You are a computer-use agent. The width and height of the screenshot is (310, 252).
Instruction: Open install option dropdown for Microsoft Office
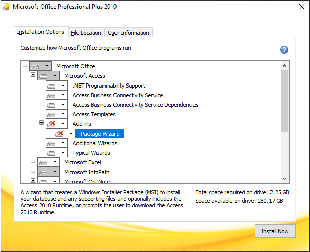click(41, 66)
